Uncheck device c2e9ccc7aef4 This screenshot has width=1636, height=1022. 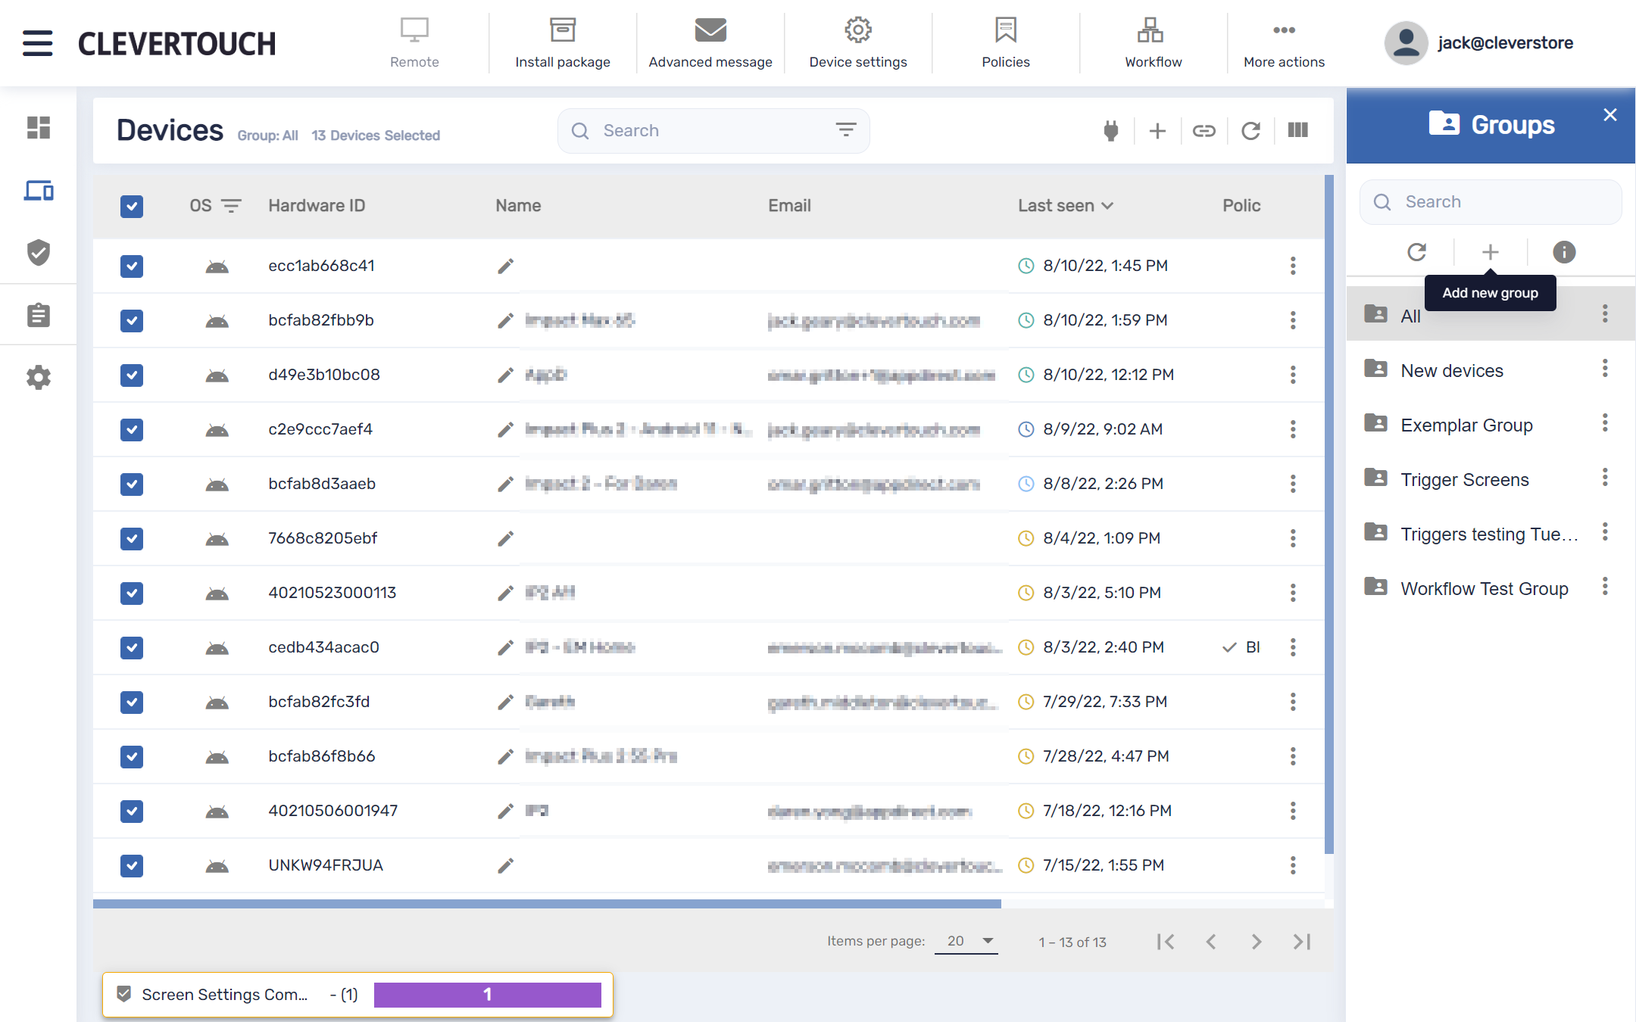click(132, 429)
